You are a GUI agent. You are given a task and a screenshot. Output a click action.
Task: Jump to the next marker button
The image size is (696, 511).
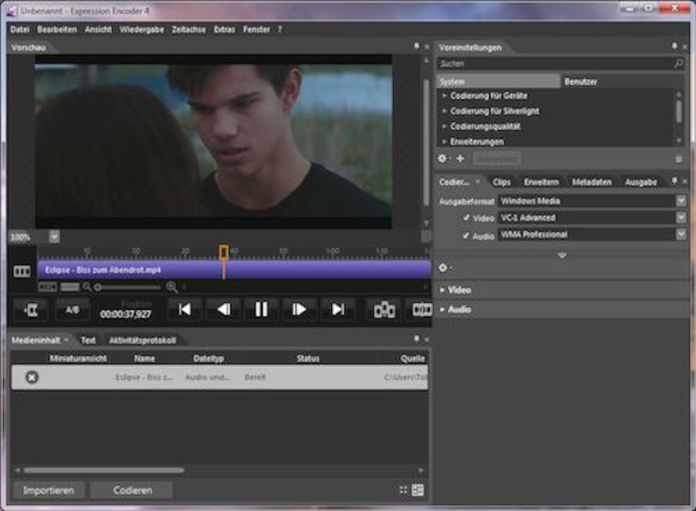click(x=338, y=309)
